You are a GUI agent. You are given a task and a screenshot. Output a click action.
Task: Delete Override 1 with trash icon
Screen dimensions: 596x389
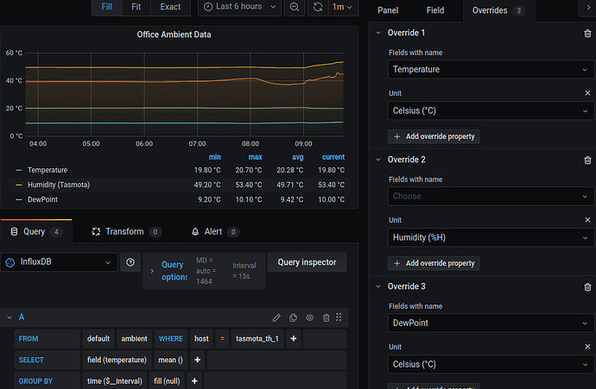click(587, 34)
